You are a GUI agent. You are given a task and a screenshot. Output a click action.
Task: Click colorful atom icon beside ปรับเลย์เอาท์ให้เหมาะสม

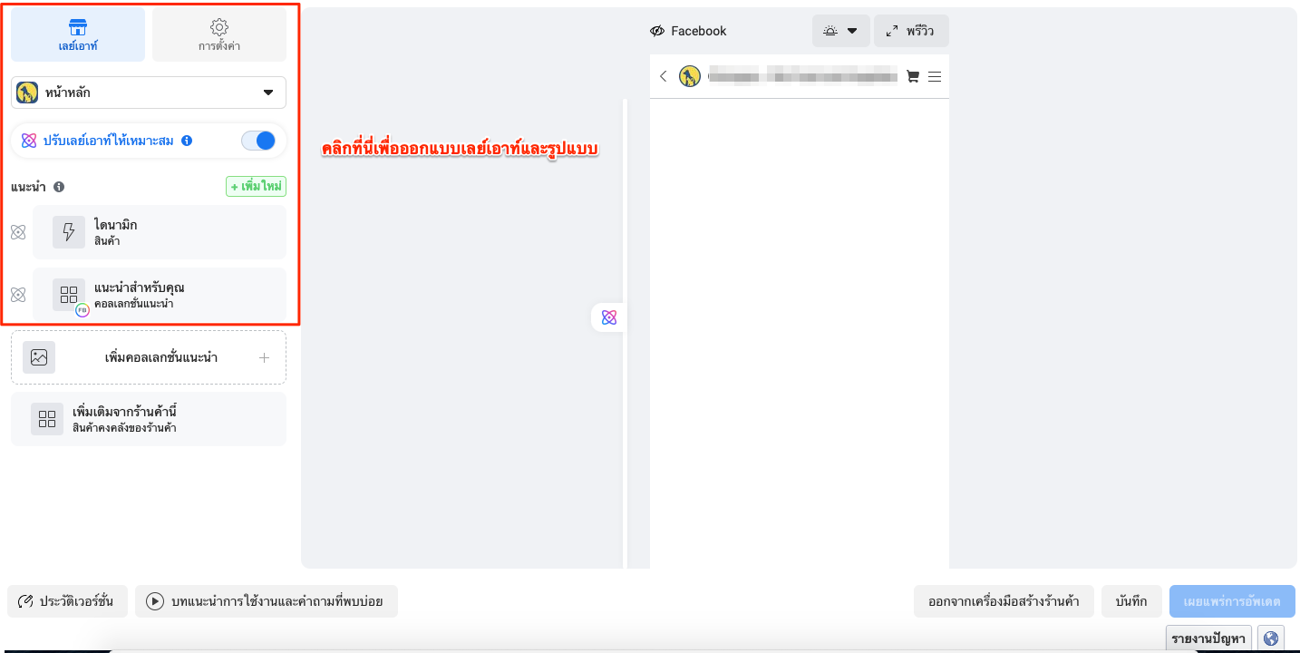[x=29, y=141]
